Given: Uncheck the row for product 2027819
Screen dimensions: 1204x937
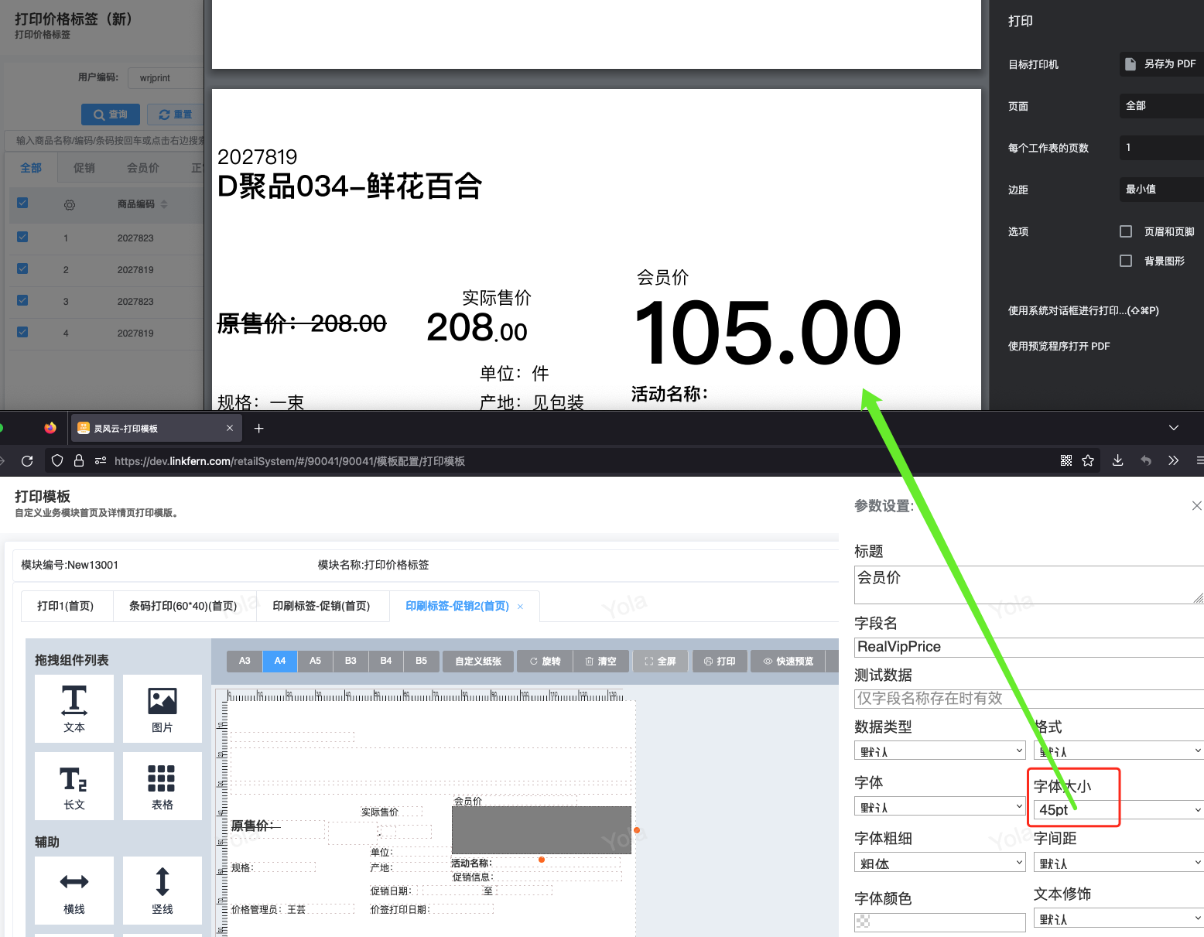Looking at the screenshot, I should pos(22,268).
